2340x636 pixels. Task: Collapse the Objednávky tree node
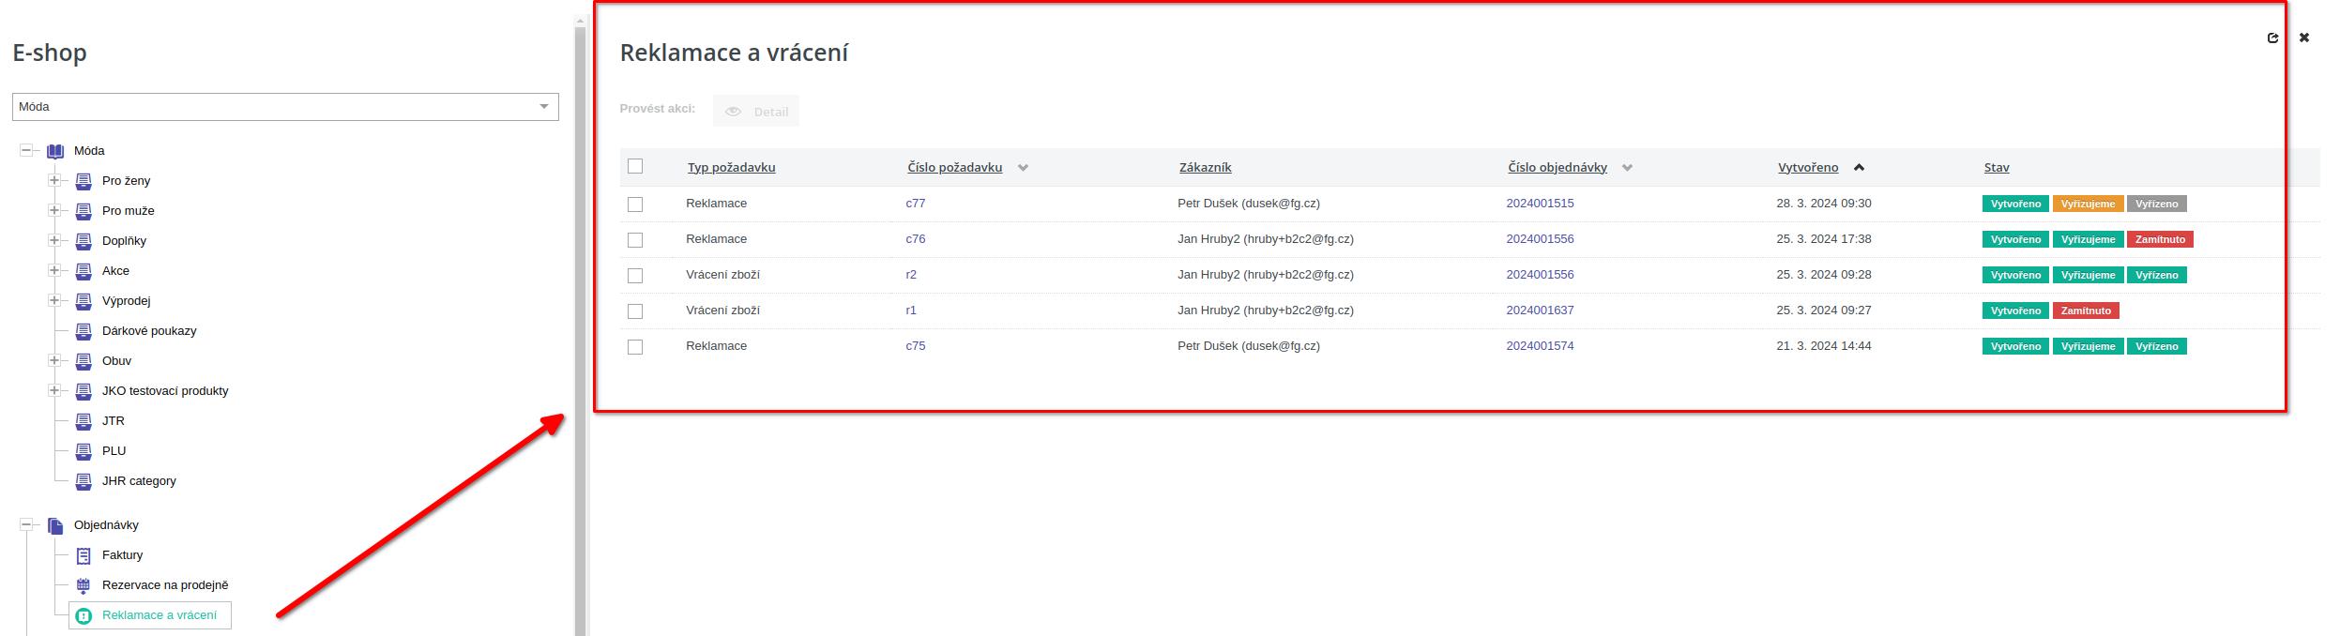tap(26, 525)
